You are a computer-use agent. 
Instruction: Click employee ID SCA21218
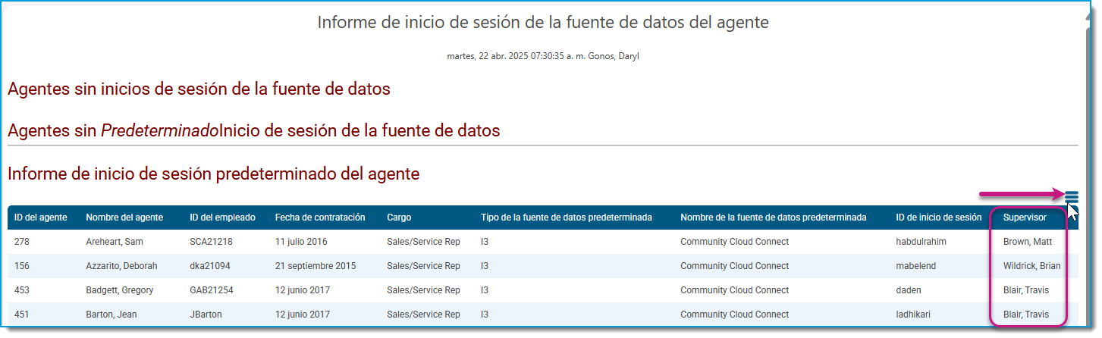211,242
